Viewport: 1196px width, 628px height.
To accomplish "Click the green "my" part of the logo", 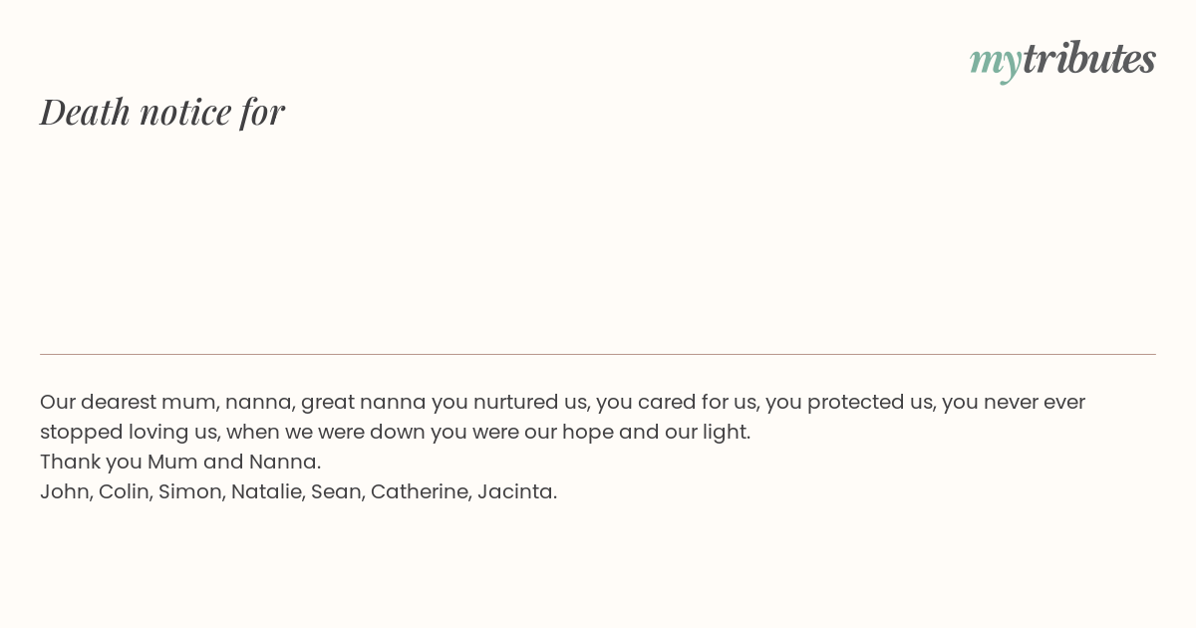I will tap(996, 64).
